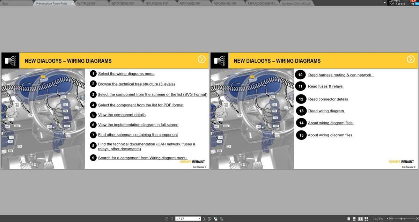
Task: Click the page number field showing 1 / 17
Action: click(188, 219)
